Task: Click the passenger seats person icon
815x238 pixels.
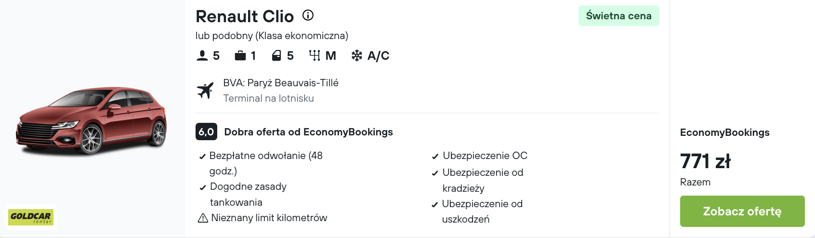Action: pos(202,56)
